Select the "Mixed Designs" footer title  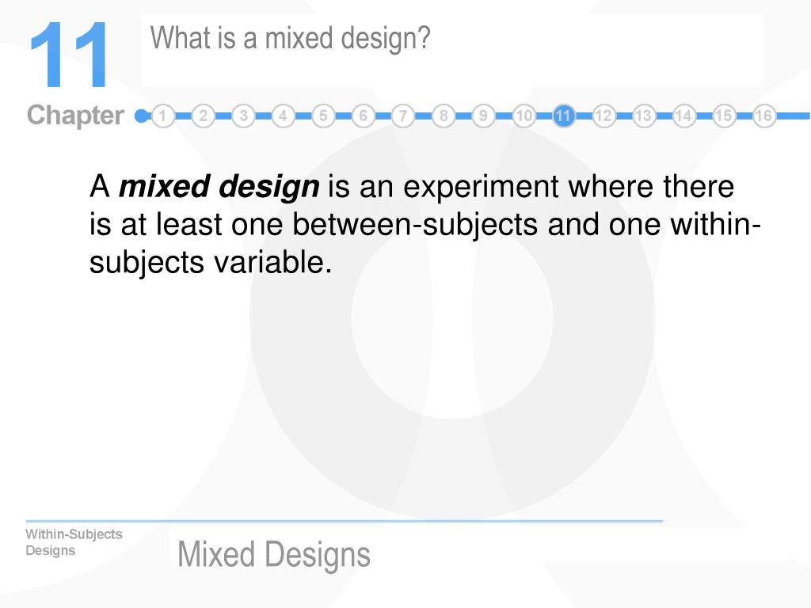click(274, 555)
